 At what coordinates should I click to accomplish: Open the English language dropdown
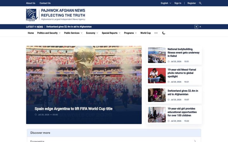(166, 3)
